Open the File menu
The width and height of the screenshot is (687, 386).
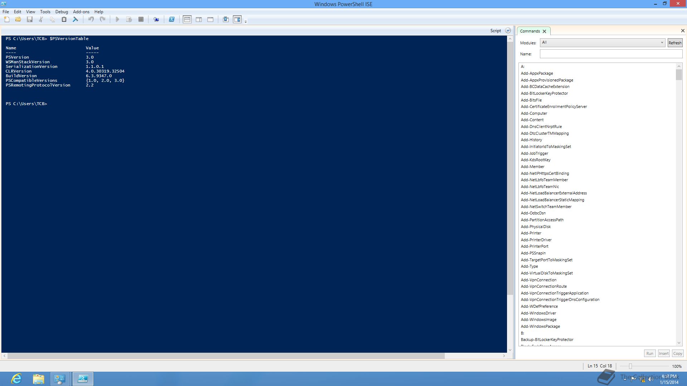tap(6, 12)
